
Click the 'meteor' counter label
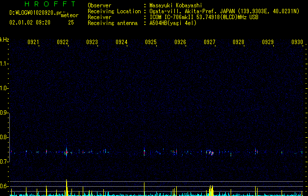click(70, 15)
